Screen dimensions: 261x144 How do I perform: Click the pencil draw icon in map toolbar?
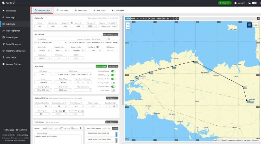click(x=150, y=19)
